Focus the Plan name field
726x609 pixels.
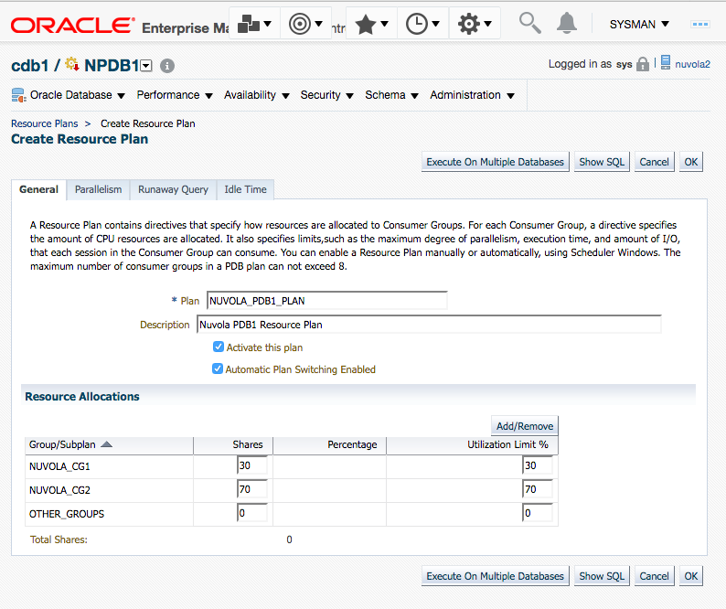click(x=327, y=301)
